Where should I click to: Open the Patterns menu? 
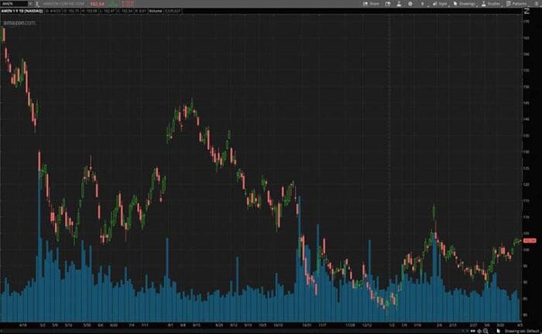click(x=516, y=3)
